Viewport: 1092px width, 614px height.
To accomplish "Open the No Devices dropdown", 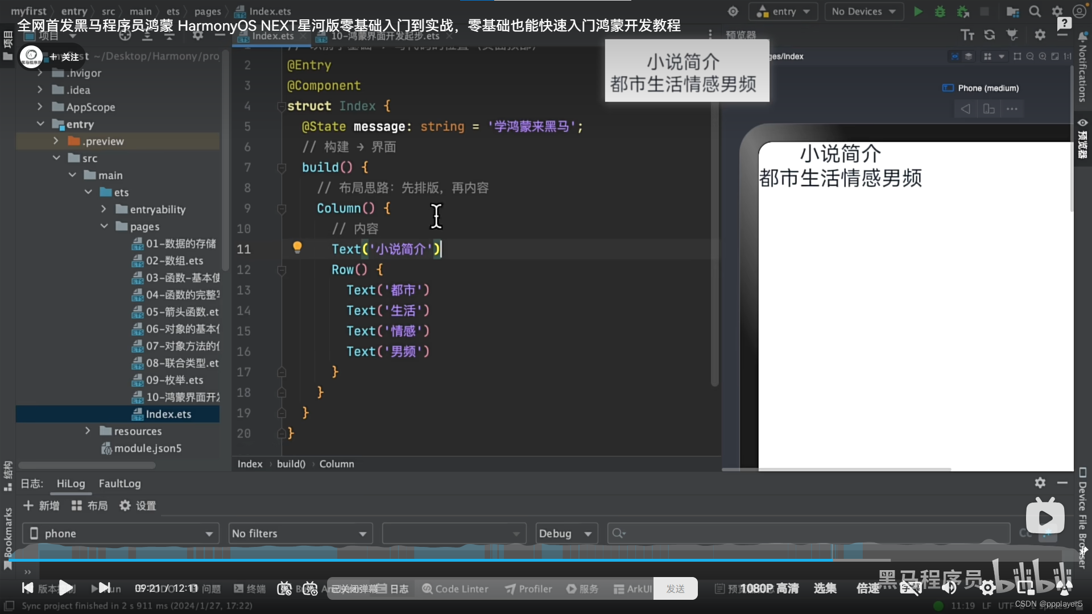I will [863, 11].
